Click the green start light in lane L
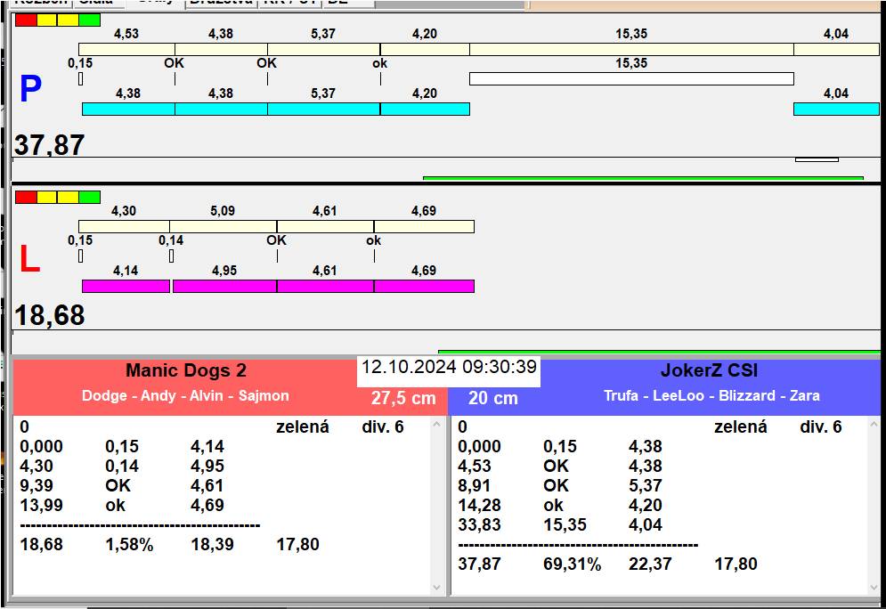The image size is (886, 609). pyautogui.click(x=89, y=197)
